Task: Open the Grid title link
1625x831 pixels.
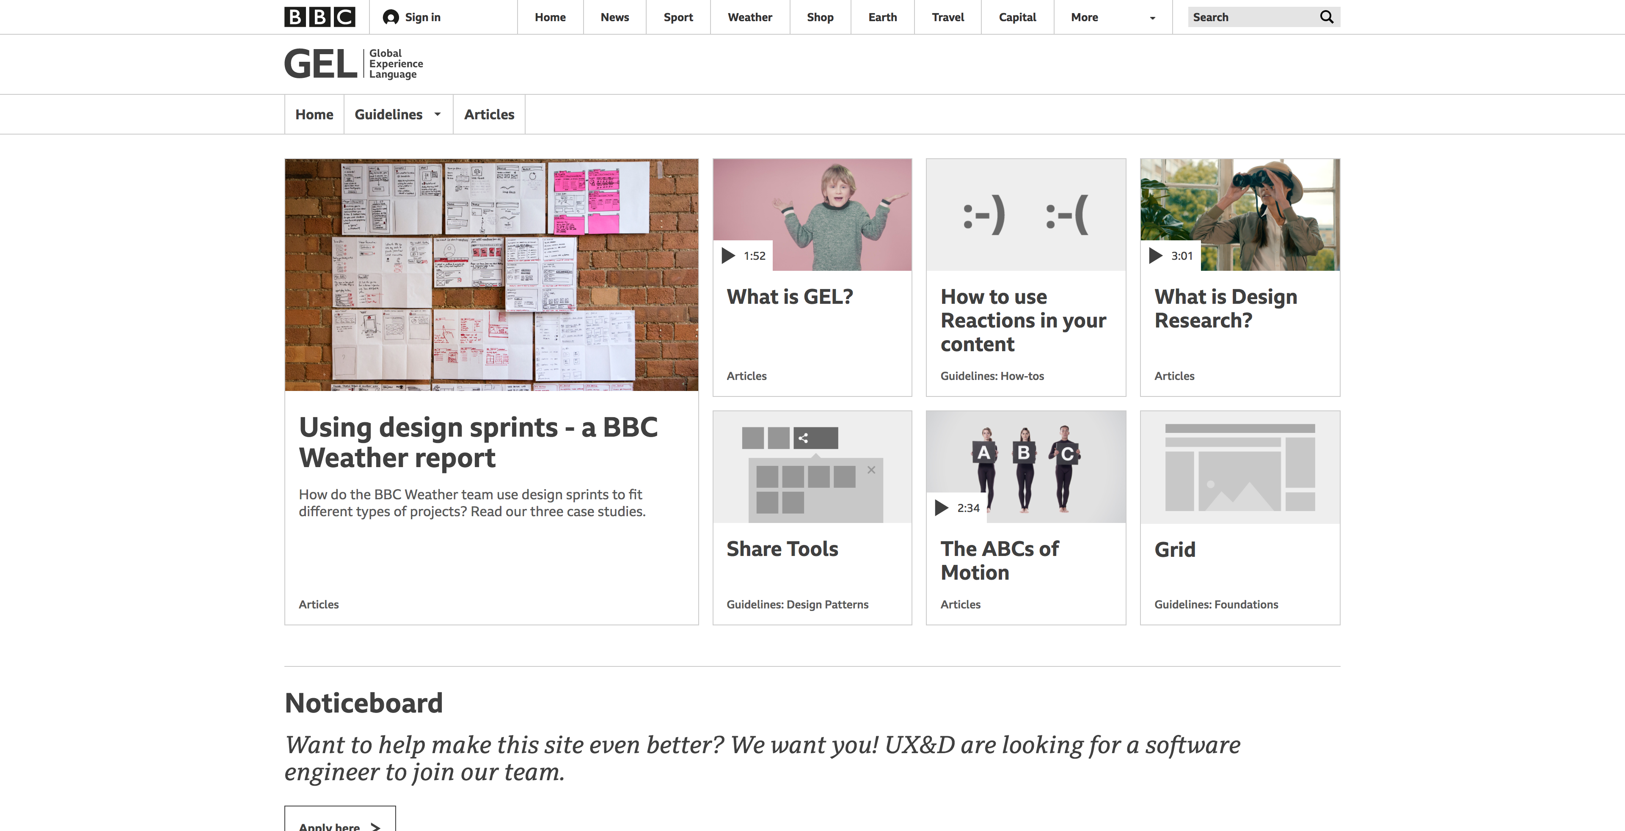Action: tap(1175, 549)
